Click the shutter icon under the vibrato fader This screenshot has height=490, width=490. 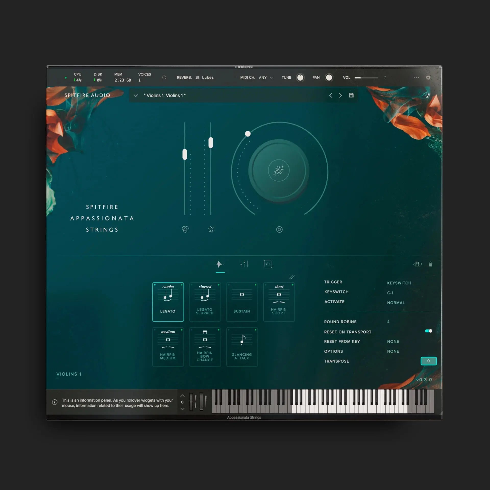point(211,229)
